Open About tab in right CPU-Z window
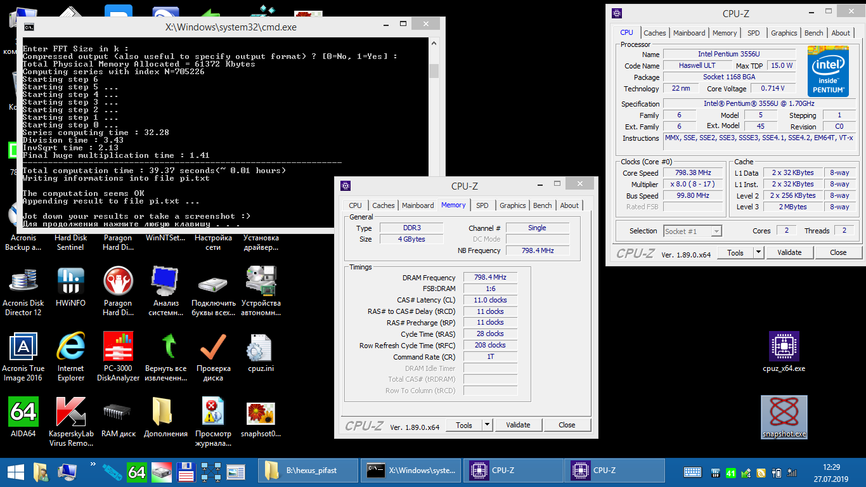 [x=841, y=33]
